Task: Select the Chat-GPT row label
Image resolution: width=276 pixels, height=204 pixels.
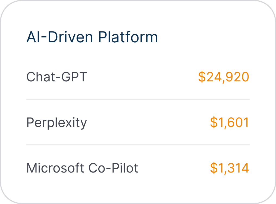Action: [57, 77]
